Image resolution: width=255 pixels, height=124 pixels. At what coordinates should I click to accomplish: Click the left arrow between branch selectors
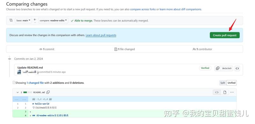pos(35,20)
